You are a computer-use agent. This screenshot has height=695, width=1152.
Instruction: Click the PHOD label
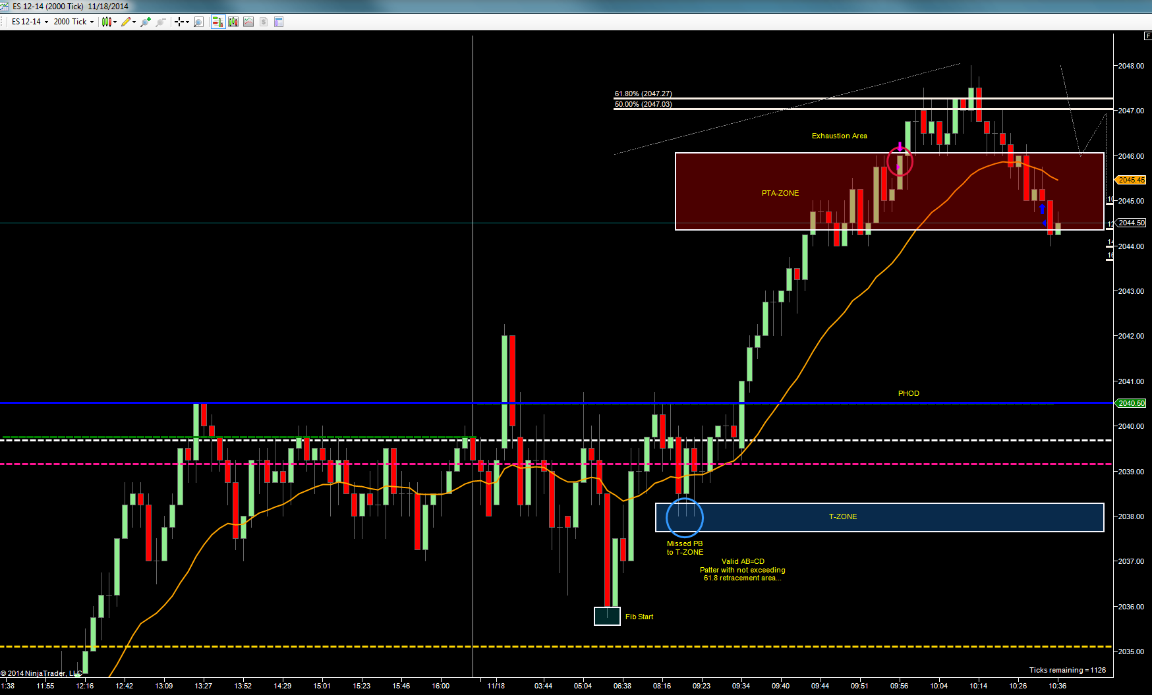pyautogui.click(x=909, y=393)
